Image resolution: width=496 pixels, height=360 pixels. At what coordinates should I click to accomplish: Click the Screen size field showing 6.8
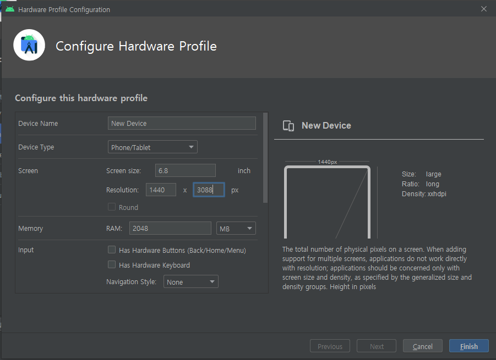[186, 170]
